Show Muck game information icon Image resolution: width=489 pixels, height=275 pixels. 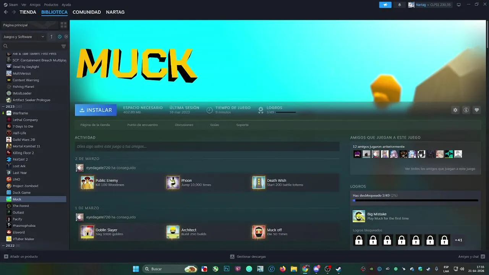click(x=466, y=110)
